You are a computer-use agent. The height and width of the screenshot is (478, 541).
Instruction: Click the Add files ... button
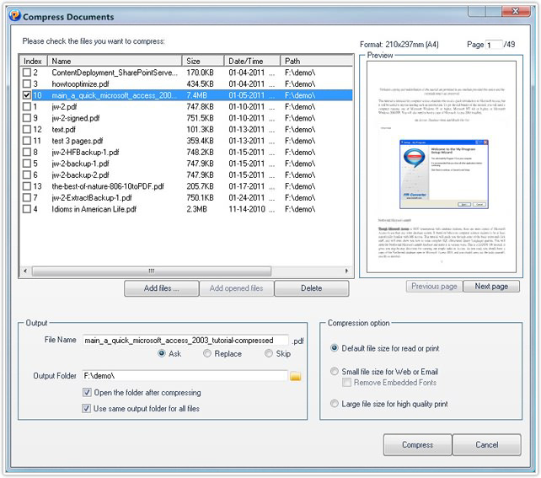tap(162, 288)
